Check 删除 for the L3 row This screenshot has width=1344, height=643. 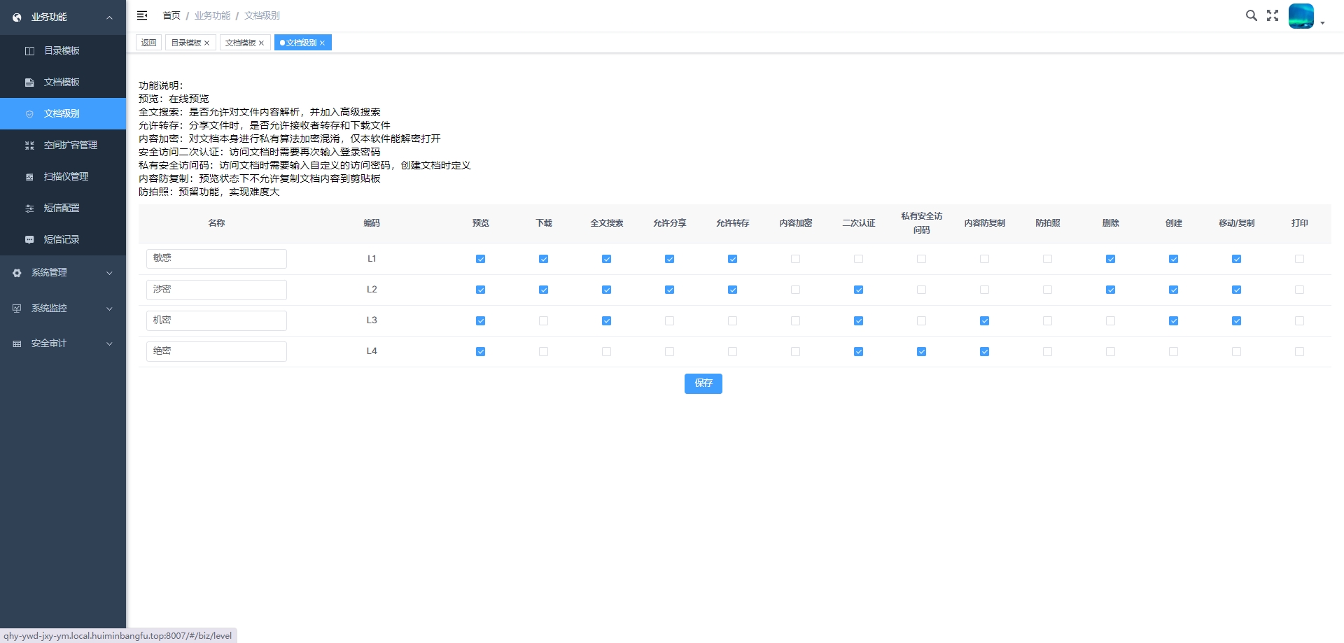(1110, 320)
